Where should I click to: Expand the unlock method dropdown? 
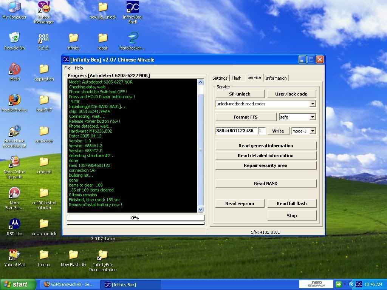click(313, 104)
